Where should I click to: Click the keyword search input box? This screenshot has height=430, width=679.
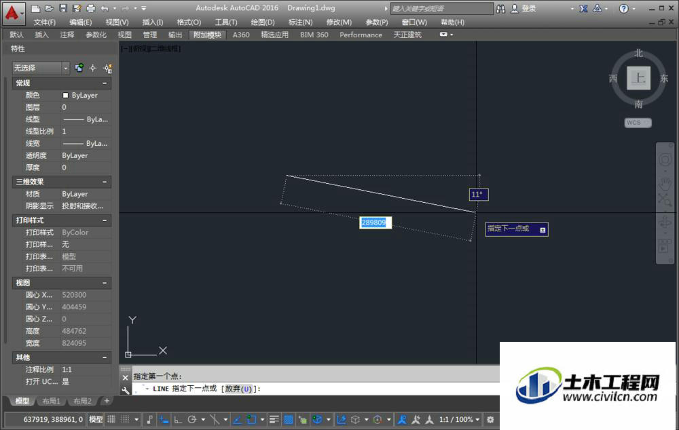click(442, 8)
